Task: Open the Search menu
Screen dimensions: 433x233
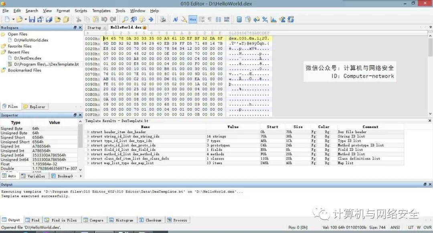Action: click(x=32, y=10)
